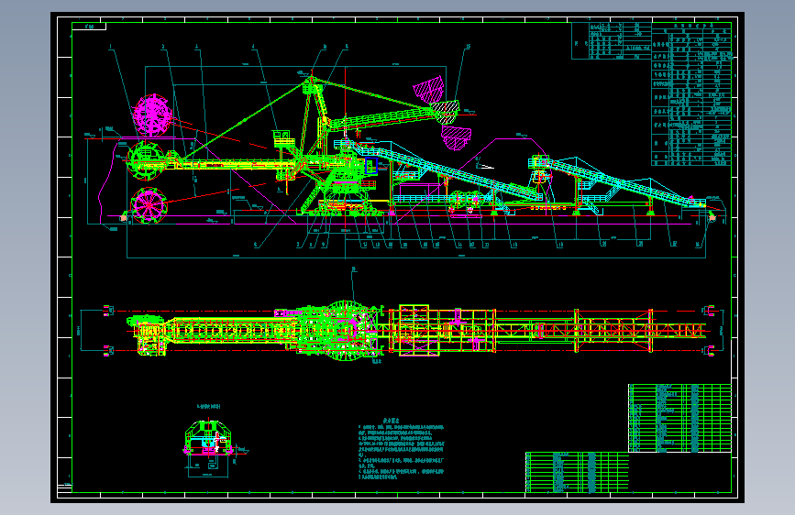This screenshot has width=795, height=515.
Task: Select the raised magenta bucket wheel outline
Action: point(152,115)
